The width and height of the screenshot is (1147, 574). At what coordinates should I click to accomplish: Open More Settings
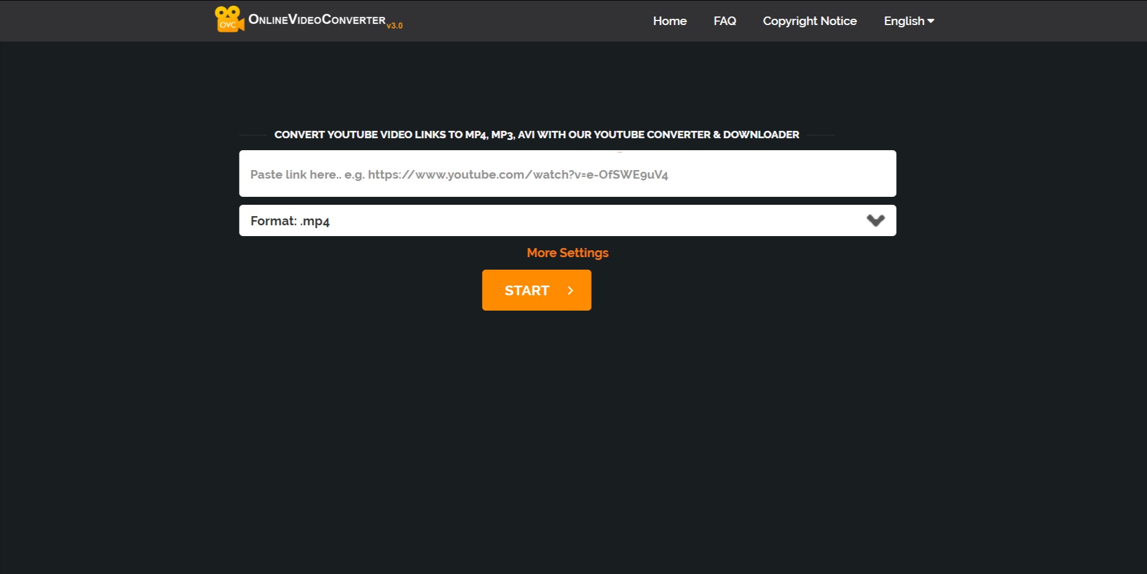[567, 253]
